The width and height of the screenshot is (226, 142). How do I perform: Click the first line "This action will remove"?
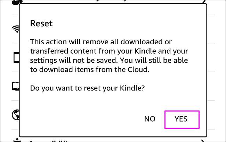70,42
